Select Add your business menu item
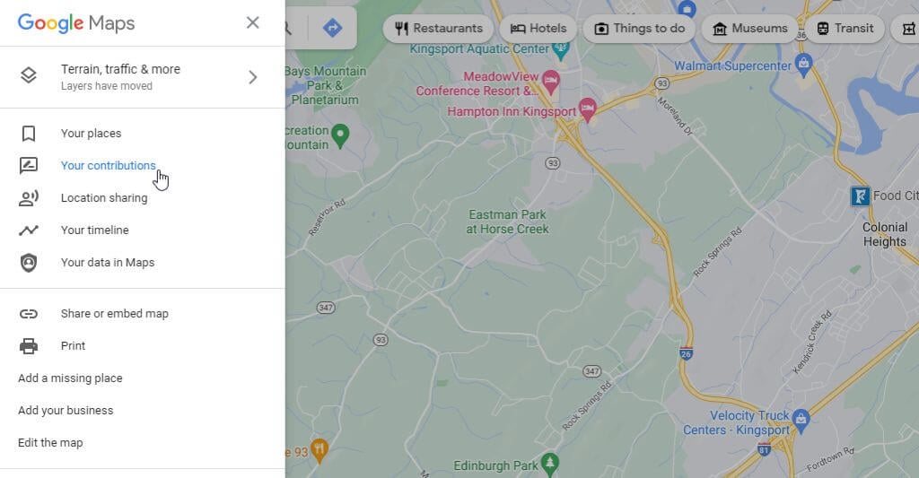This screenshot has width=919, height=478. click(x=66, y=411)
